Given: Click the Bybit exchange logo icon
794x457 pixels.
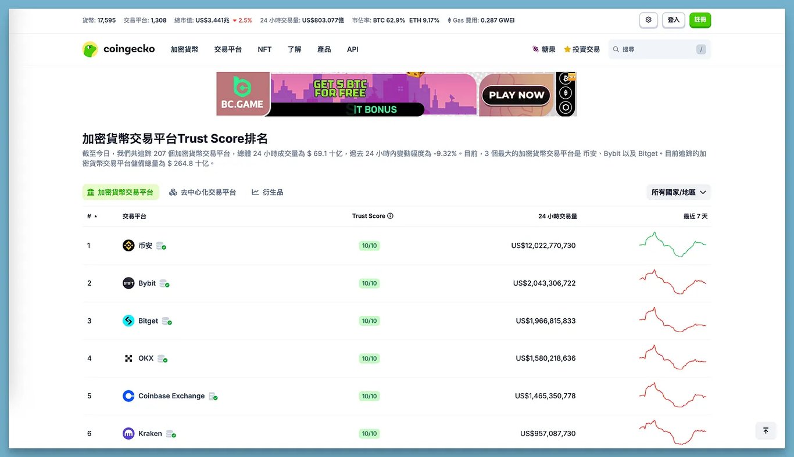Looking at the screenshot, I should (128, 283).
